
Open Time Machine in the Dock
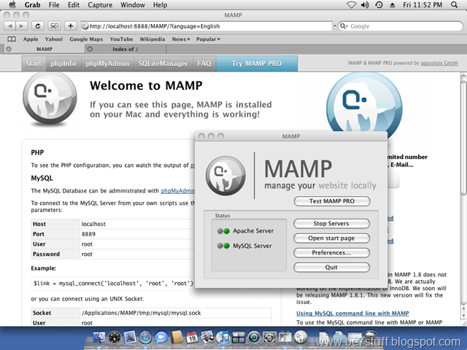[x=254, y=338]
